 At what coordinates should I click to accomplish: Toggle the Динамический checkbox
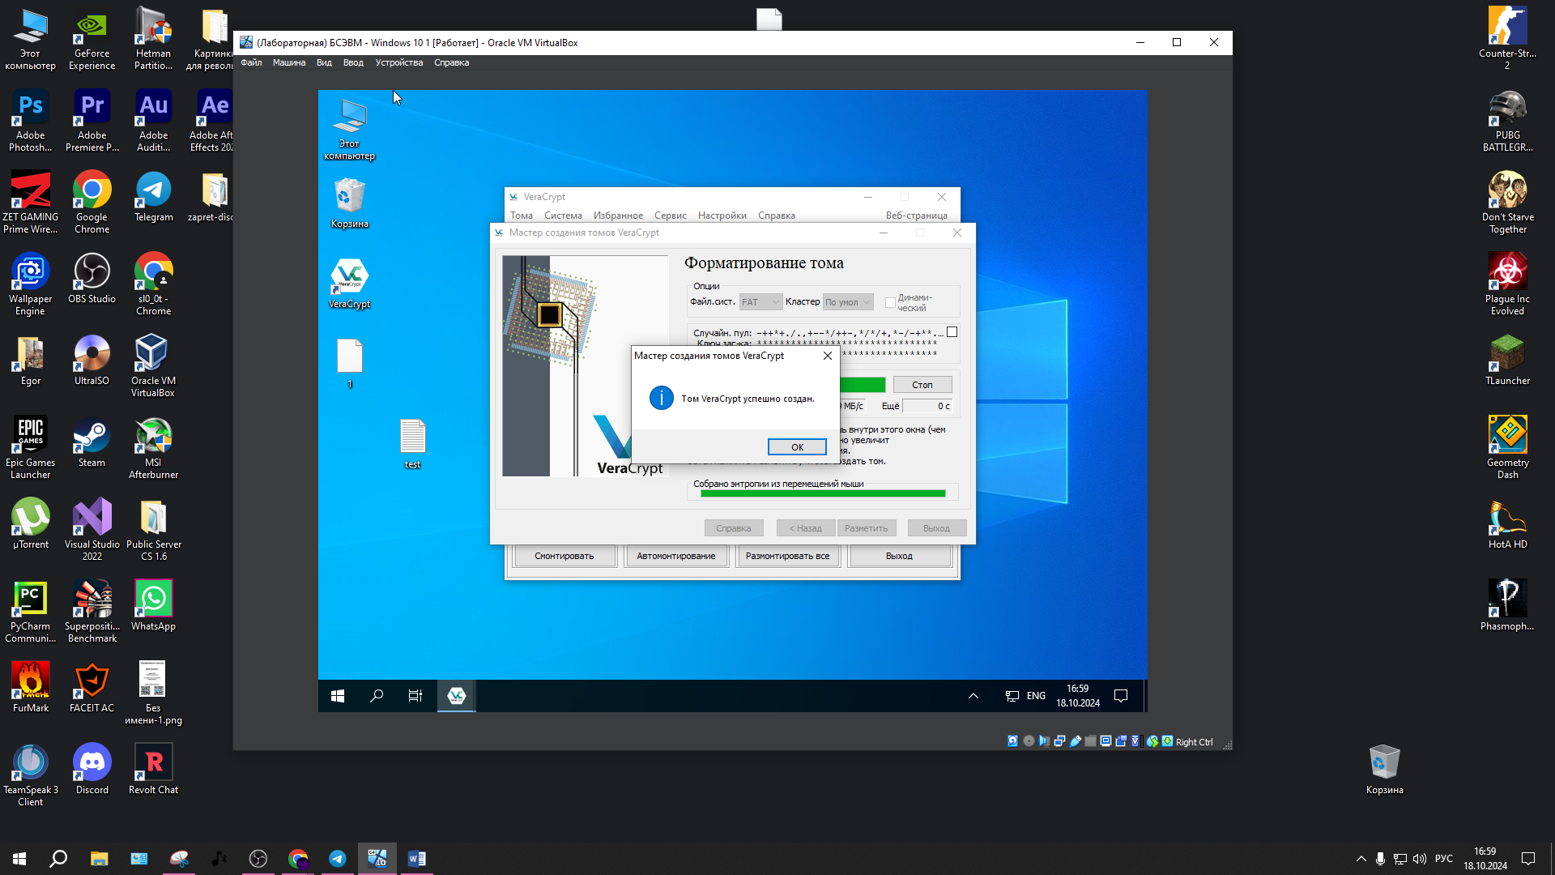(890, 303)
